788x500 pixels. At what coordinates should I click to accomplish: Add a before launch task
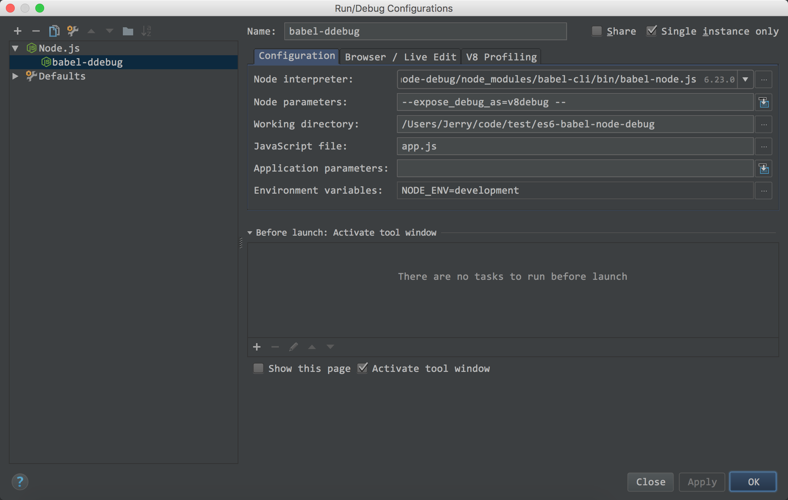[257, 347]
